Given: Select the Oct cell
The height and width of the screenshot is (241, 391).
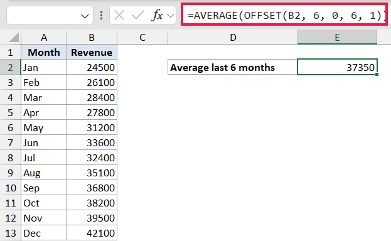Looking at the screenshot, I should click(x=44, y=203).
